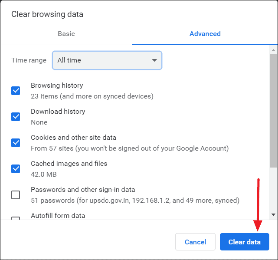Uncheck the Download history checkbox

[x=16, y=117]
